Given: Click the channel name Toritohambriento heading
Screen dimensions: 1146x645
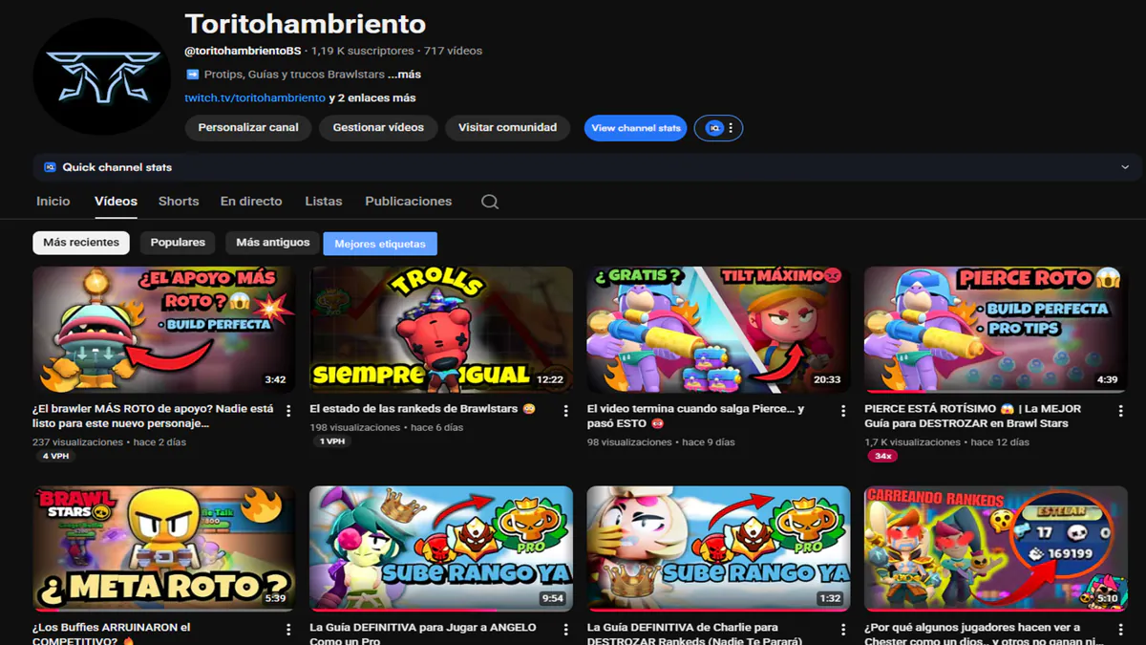Looking at the screenshot, I should 306,23.
